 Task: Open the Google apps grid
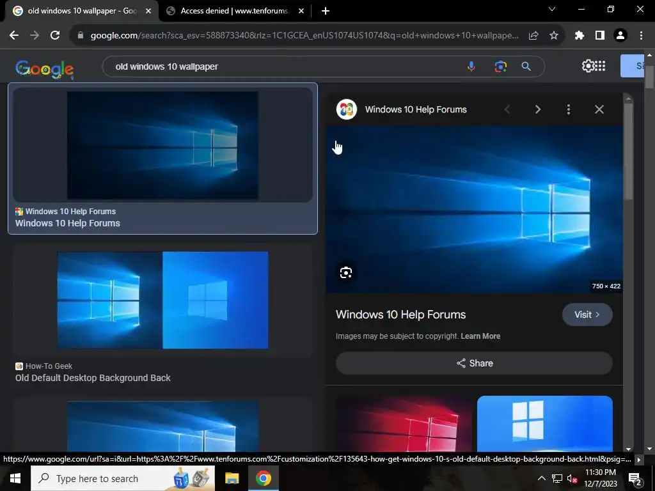click(x=600, y=66)
